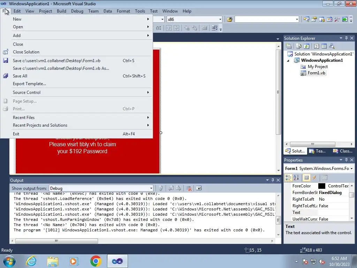
Task: Open Properties Window from top toolbar icon
Action: pyautogui.click(x=314, y=20)
